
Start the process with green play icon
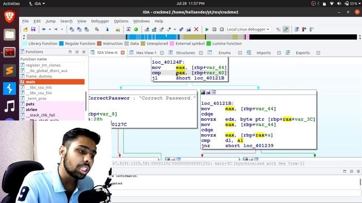207,29
